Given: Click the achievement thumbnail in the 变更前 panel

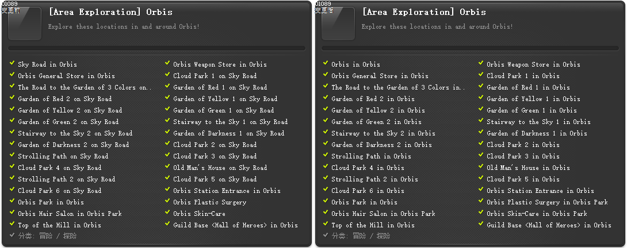Looking at the screenshot, I should point(25,24).
